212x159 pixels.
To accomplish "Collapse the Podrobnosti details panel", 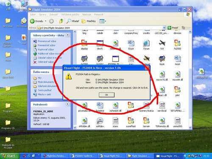I will click(x=68, y=104).
